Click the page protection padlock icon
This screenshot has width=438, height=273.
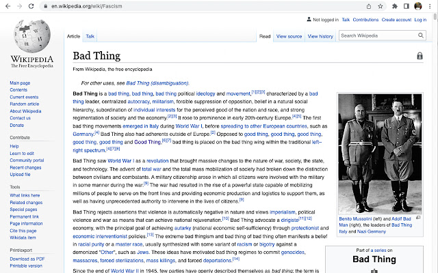coord(420,56)
